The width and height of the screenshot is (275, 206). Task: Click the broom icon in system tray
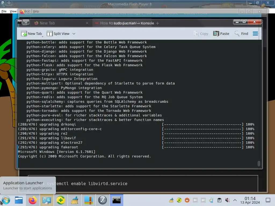(x=171, y=200)
